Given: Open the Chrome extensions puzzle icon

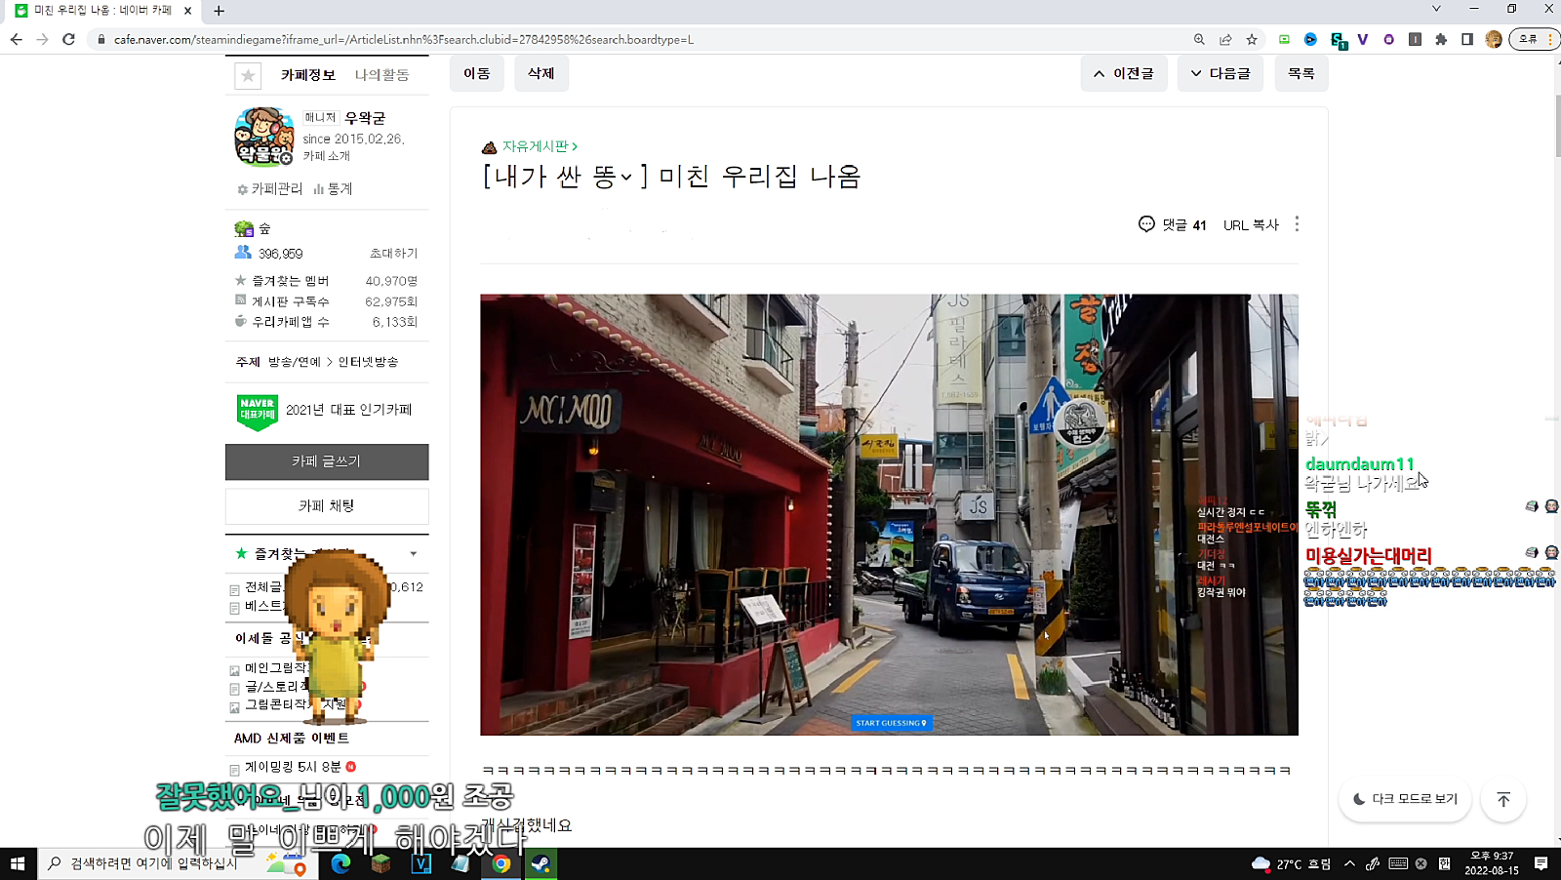Looking at the screenshot, I should [x=1441, y=39].
